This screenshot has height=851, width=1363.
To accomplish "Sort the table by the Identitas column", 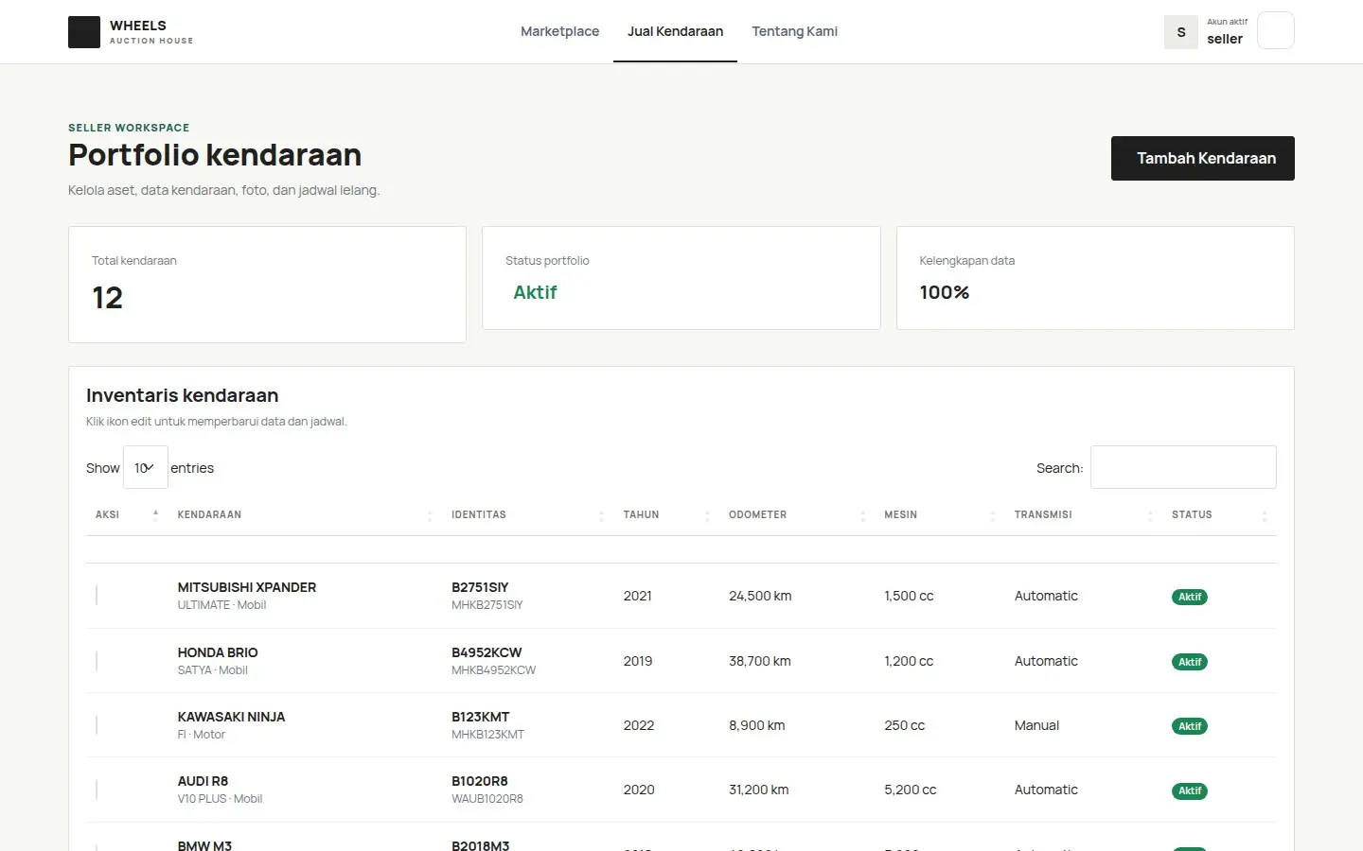I will point(528,514).
